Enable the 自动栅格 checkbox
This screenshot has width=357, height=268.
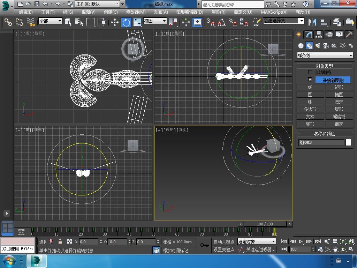click(x=310, y=72)
